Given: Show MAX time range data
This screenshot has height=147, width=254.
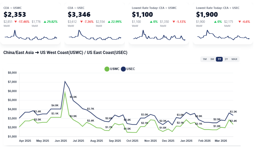Looking at the screenshot, I should click(x=234, y=59).
